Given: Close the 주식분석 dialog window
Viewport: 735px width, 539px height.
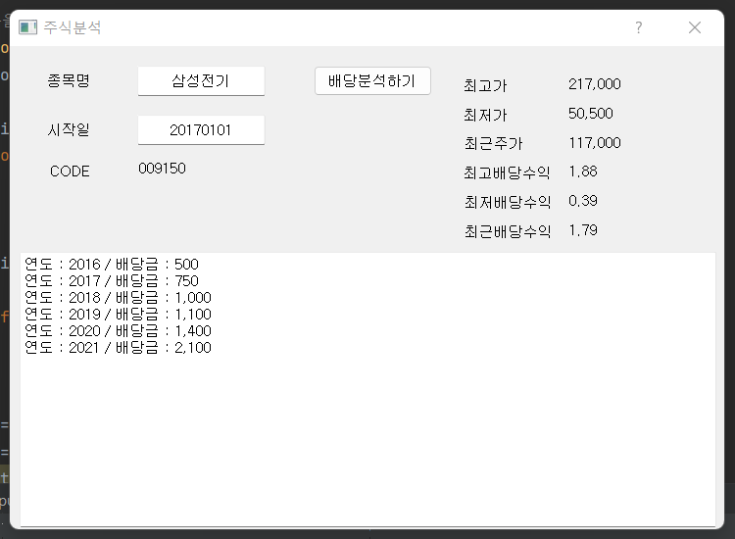Looking at the screenshot, I should click(x=695, y=27).
